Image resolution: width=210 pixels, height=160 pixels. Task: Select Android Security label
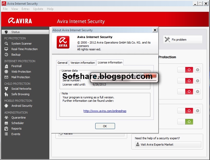[22, 106]
